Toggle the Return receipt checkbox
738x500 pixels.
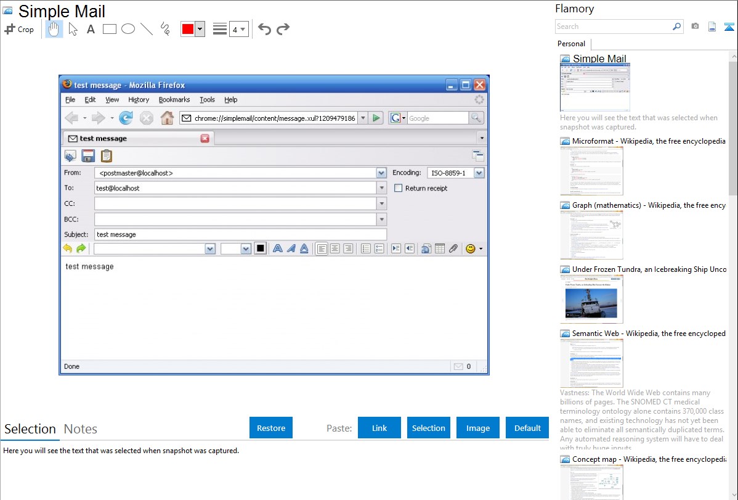tap(398, 188)
